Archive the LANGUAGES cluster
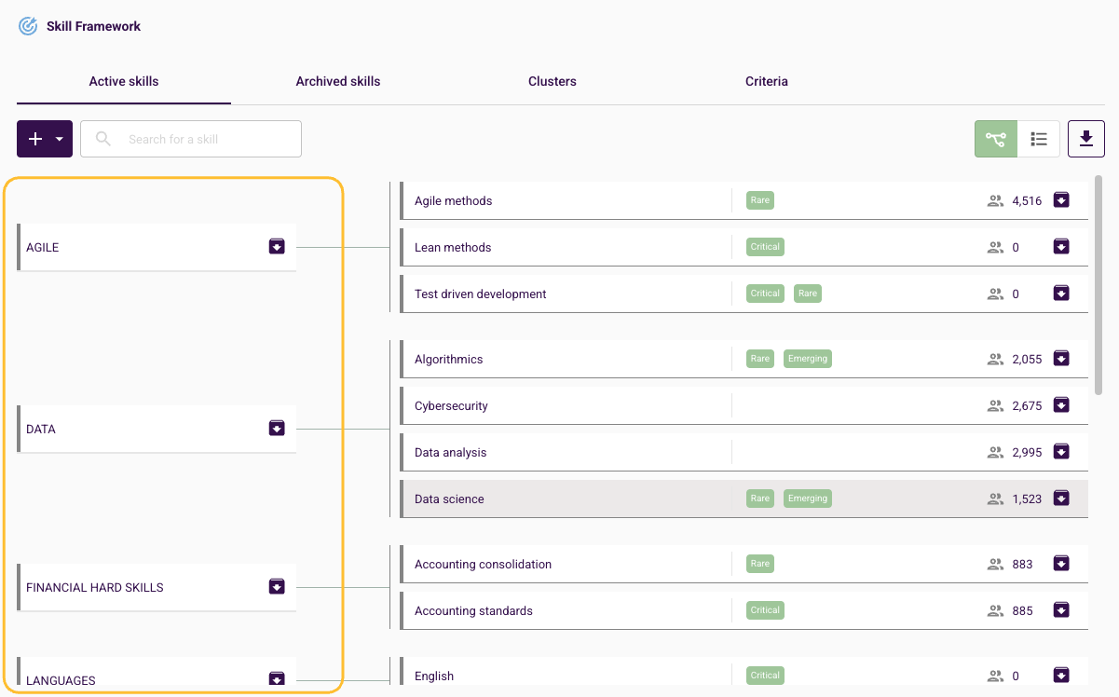The image size is (1119, 697). (277, 678)
